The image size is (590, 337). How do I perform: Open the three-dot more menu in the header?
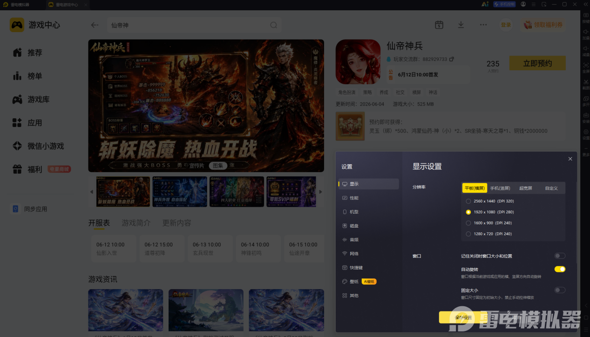483,25
